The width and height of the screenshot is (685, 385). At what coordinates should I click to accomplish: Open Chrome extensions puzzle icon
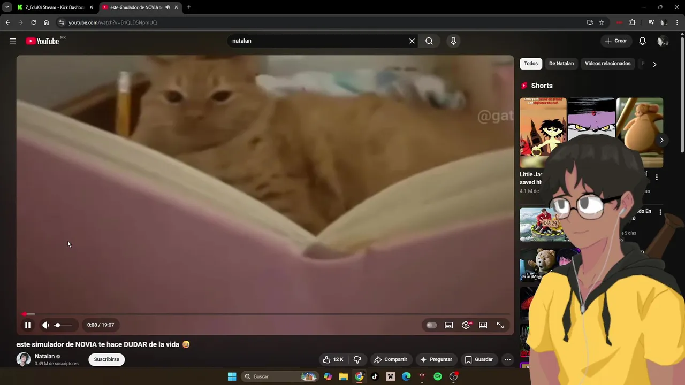(632, 22)
